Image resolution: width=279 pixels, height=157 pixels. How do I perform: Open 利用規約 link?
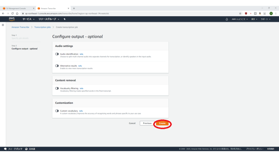click(271, 149)
